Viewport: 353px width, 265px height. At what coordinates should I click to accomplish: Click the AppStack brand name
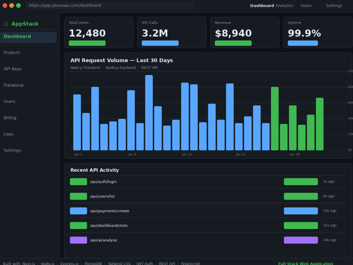25,24
